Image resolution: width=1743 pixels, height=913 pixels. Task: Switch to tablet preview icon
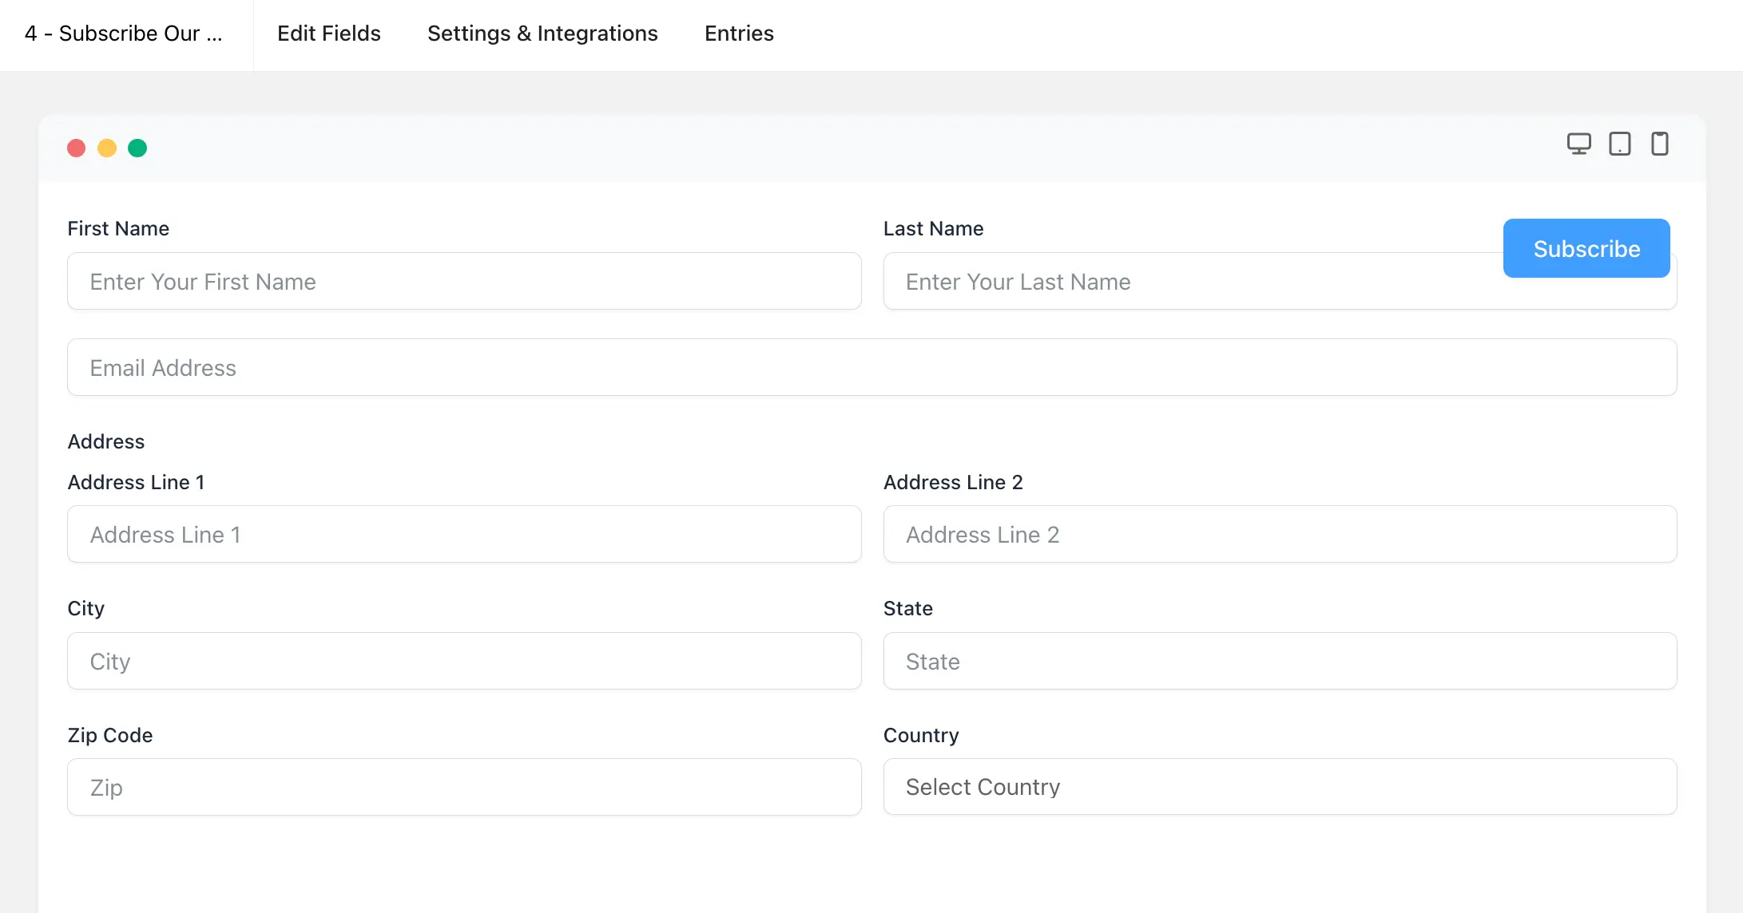coord(1619,144)
